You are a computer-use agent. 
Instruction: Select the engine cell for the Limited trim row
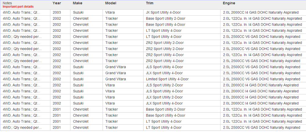(x=262, y=79)
